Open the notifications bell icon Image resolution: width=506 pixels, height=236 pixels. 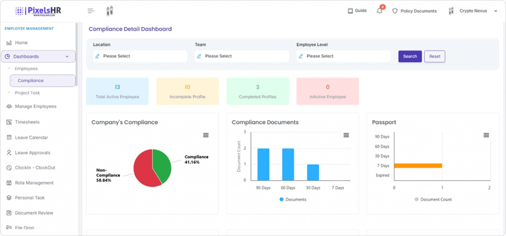coord(379,11)
